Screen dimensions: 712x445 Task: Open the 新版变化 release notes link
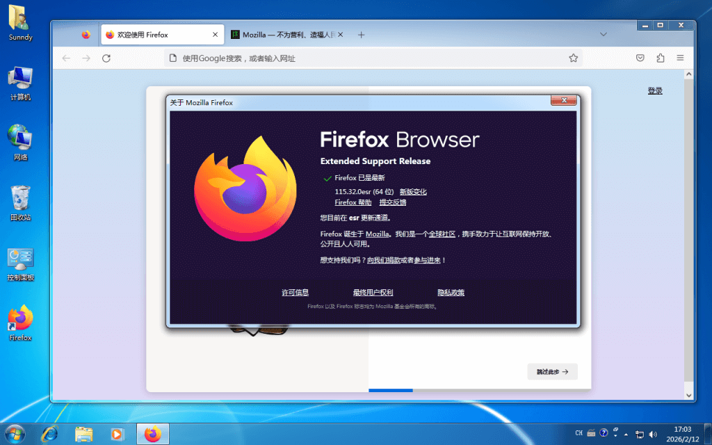(413, 192)
